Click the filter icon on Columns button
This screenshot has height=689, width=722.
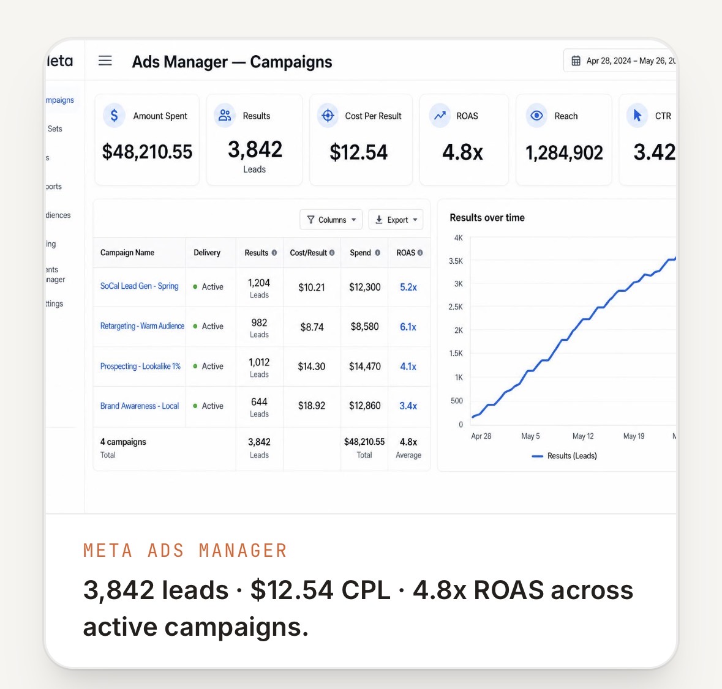[x=311, y=220]
